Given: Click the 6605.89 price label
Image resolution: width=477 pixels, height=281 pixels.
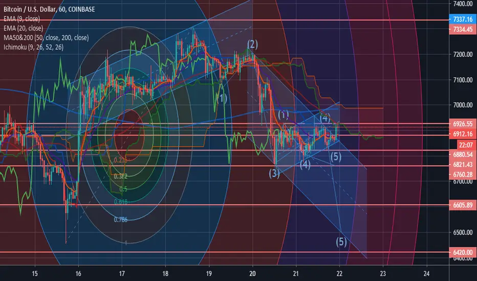Looking at the screenshot, I should tap(462, 205).
